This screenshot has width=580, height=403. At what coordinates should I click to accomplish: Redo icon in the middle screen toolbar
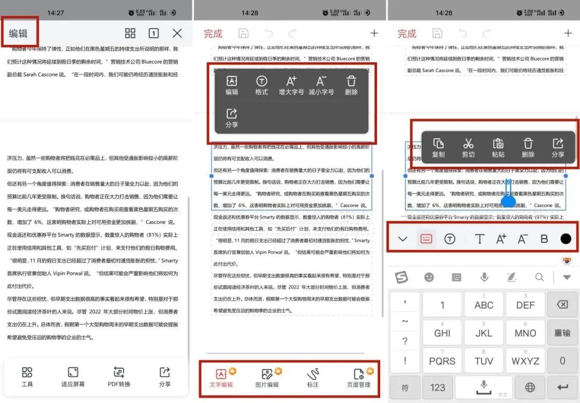[293, 34]
